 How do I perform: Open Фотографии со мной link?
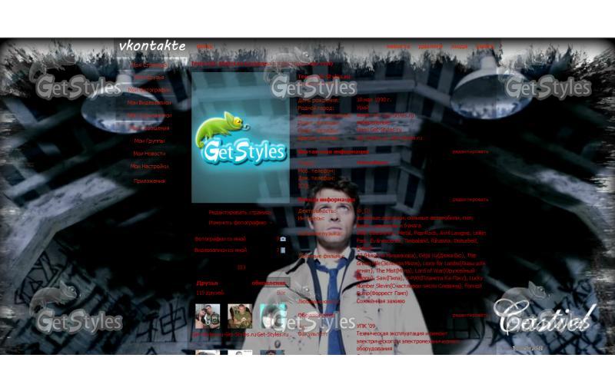pyautogui.click(x=220, y=239)
